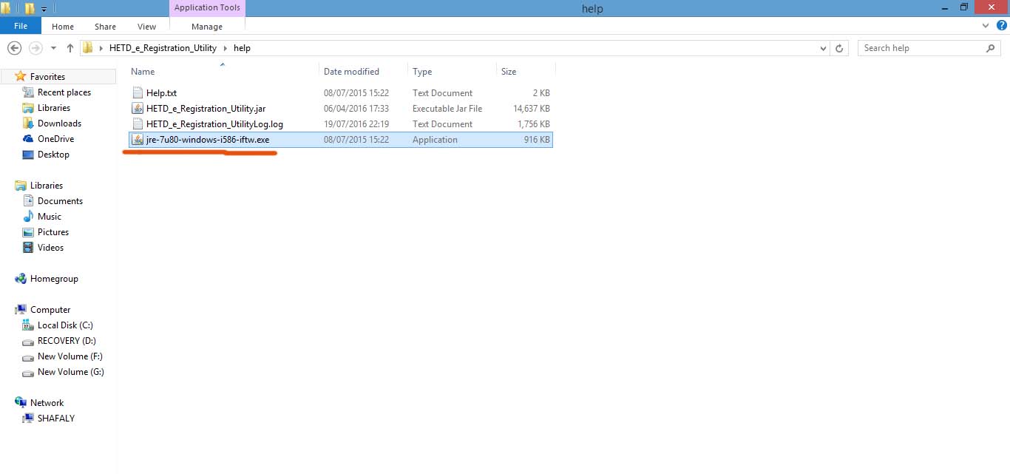Click 19/07/2016 22:19 date entry

(356, 124)
